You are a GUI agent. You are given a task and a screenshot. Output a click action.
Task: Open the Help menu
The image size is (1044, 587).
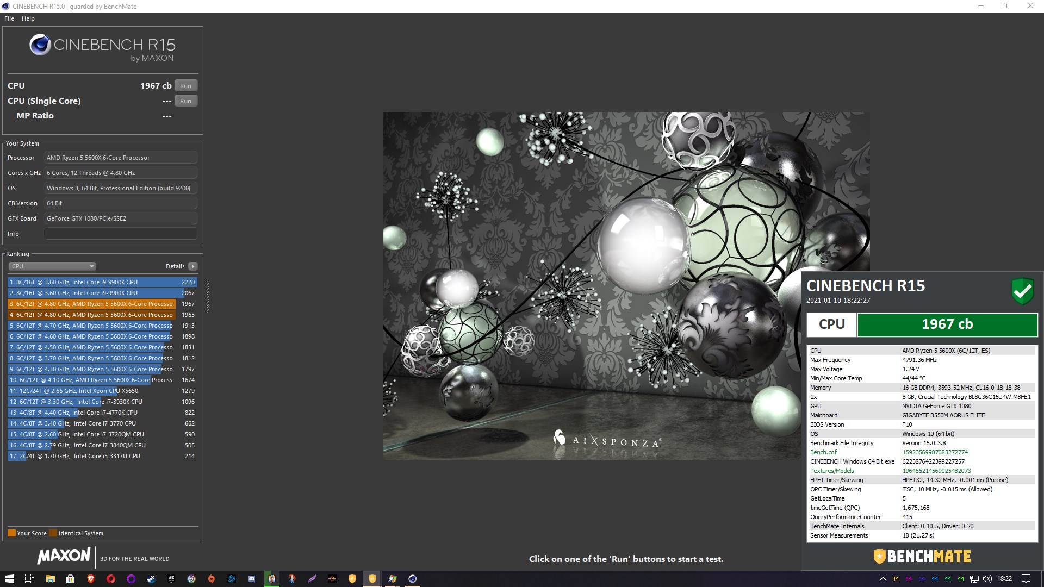pos(28,18)
